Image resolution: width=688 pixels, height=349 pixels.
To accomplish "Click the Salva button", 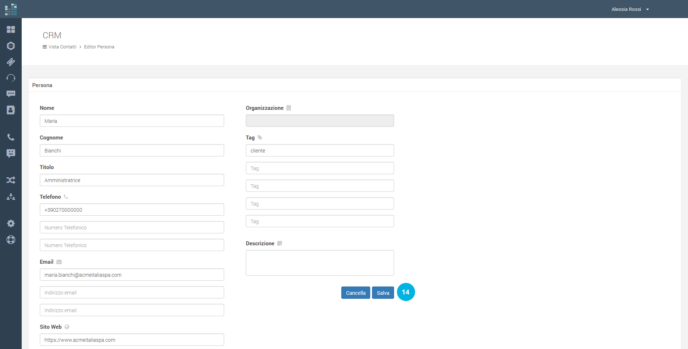I will 383,293.
